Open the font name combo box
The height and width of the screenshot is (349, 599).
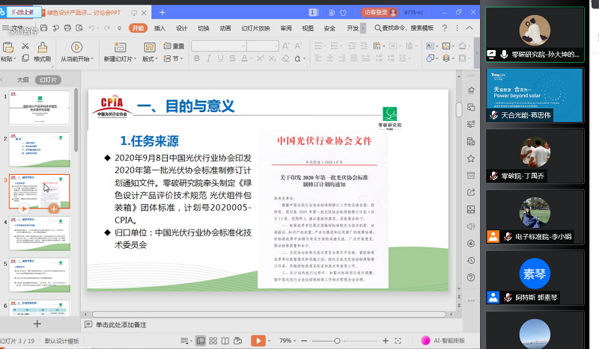click(x=219, y=46)
